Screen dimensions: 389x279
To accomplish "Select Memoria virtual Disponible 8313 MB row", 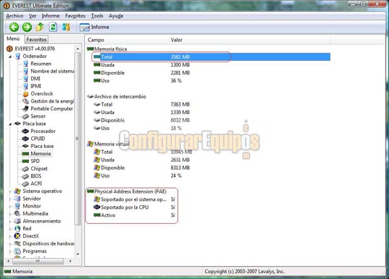I will pyautogui.click(x=141, y=168).
